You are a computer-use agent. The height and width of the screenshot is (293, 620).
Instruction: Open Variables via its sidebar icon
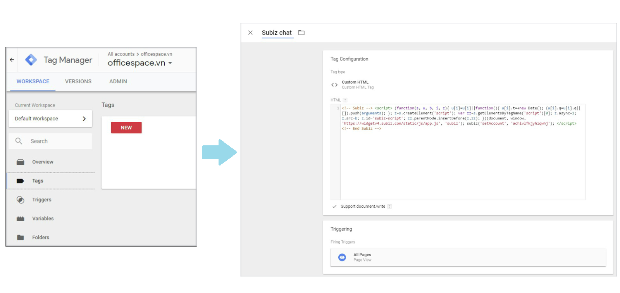point(21,219)
